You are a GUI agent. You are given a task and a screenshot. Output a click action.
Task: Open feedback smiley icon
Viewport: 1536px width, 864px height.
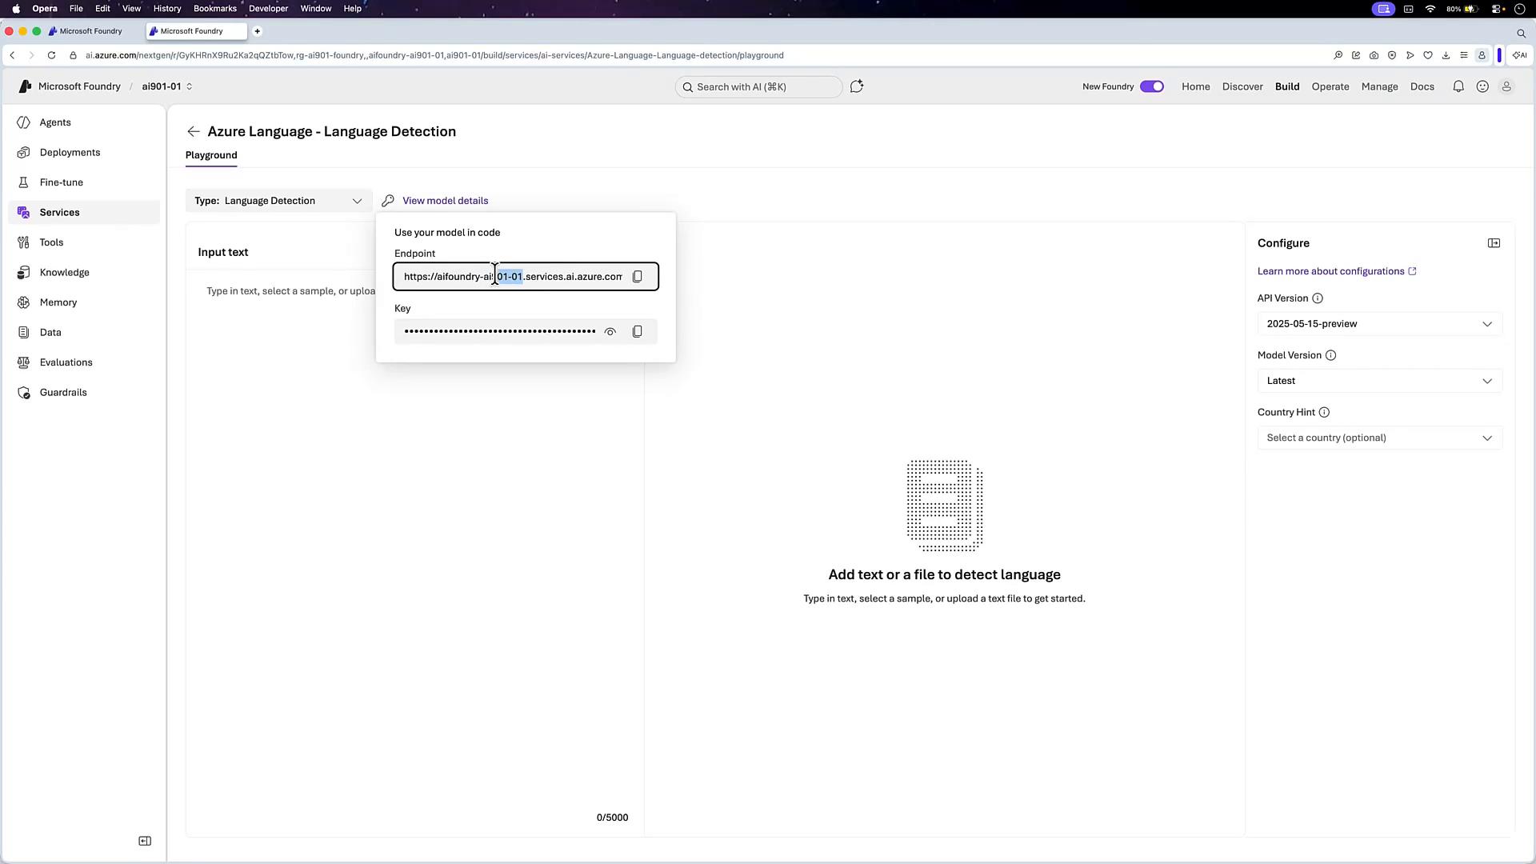click(x=1482, y=86)
